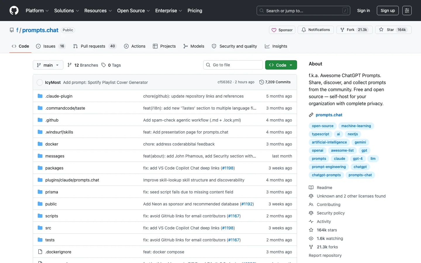Select the Code tab
The image size is (421, 263).
pos(20,46)
